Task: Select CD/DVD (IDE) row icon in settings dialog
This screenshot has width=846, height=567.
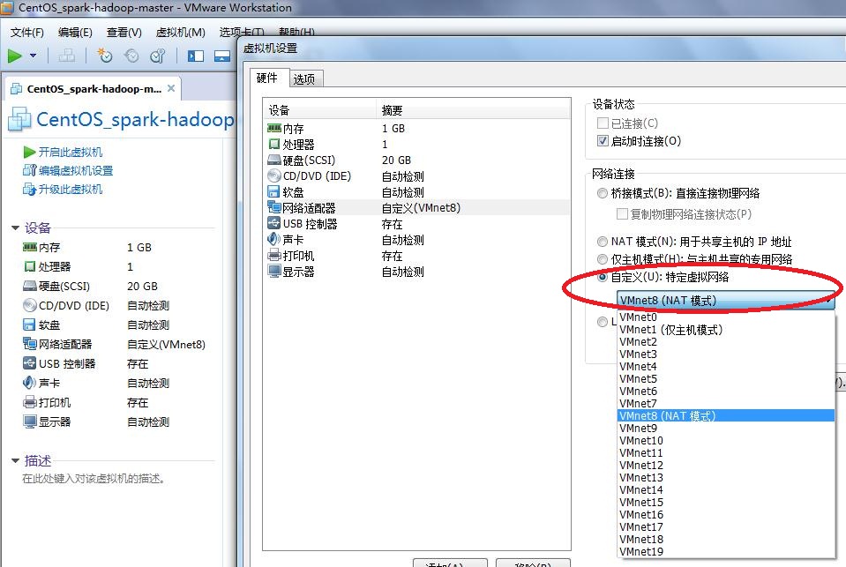Action: point(274,175)
